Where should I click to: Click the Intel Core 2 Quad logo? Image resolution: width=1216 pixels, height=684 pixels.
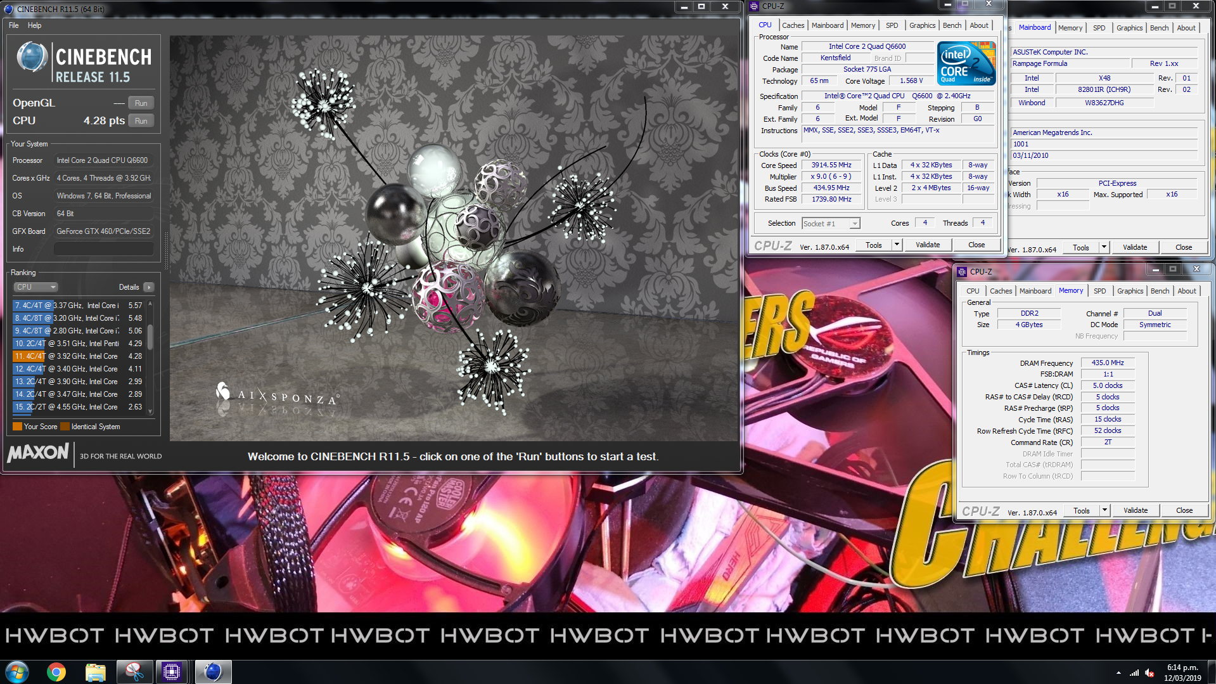966,63
